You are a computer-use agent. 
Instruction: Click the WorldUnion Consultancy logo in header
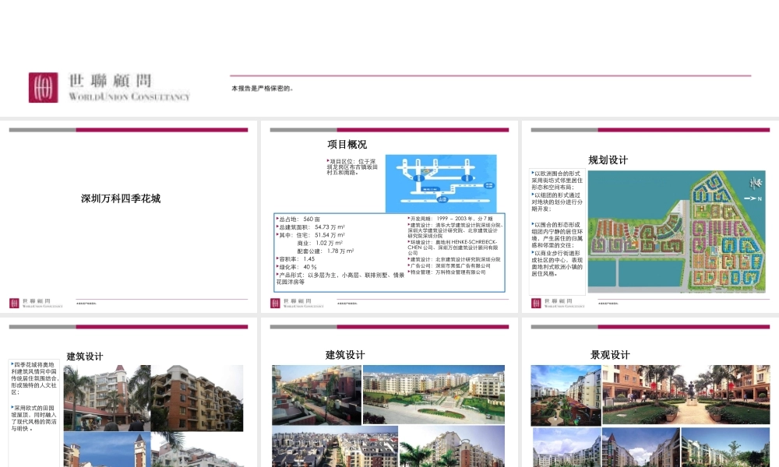[109, 87]
